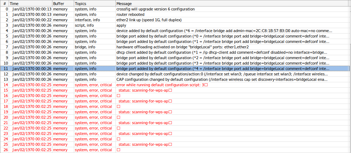Viewport: 351px width, 153px height.
Task: Select the bridge port added '*3' message in row 10
Action: click(223, 63)
